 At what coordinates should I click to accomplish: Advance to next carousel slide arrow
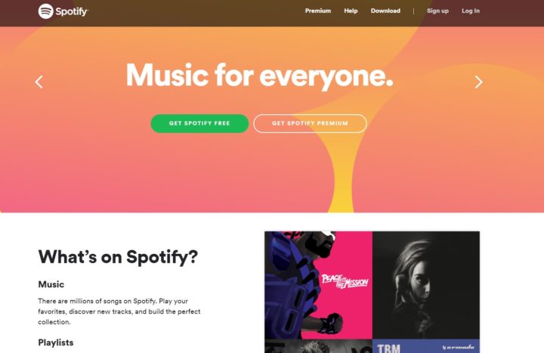tap(478, 82)
